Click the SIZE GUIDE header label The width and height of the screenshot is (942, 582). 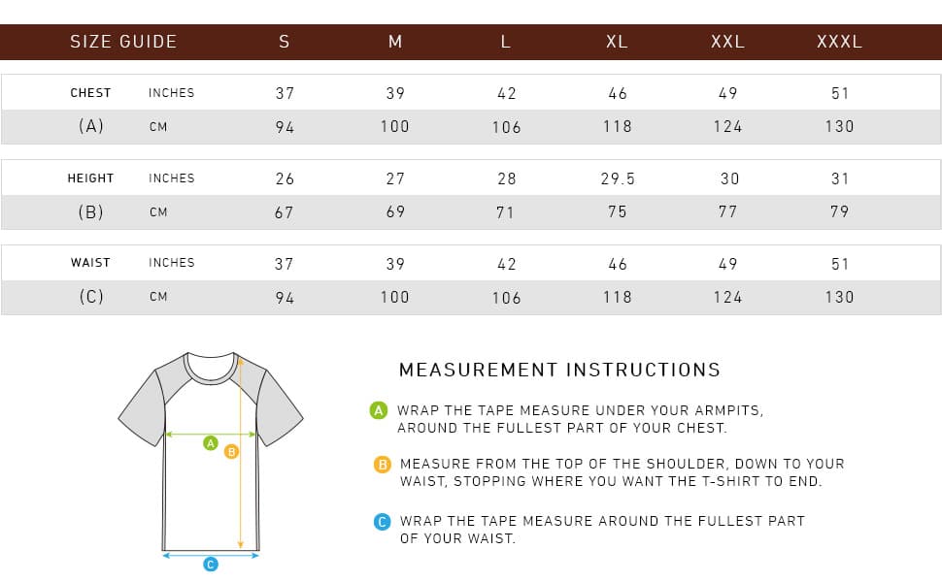pyautogui.click(x=123, y=42)
